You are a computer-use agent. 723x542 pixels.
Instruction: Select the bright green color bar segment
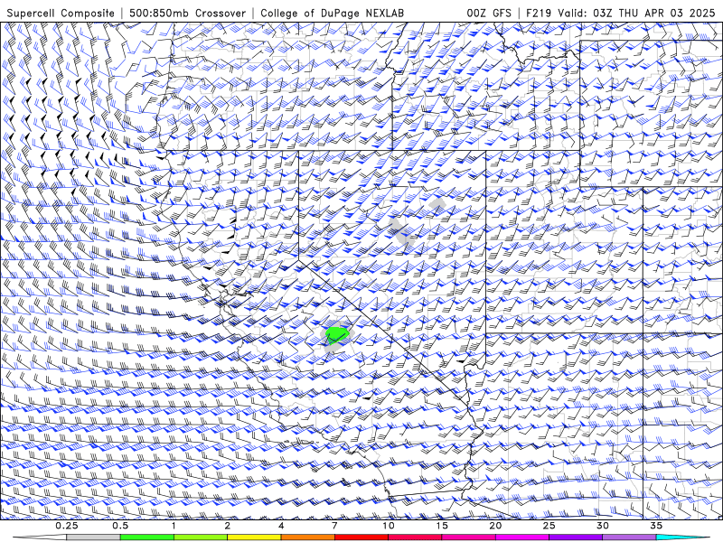click(147, 537)
